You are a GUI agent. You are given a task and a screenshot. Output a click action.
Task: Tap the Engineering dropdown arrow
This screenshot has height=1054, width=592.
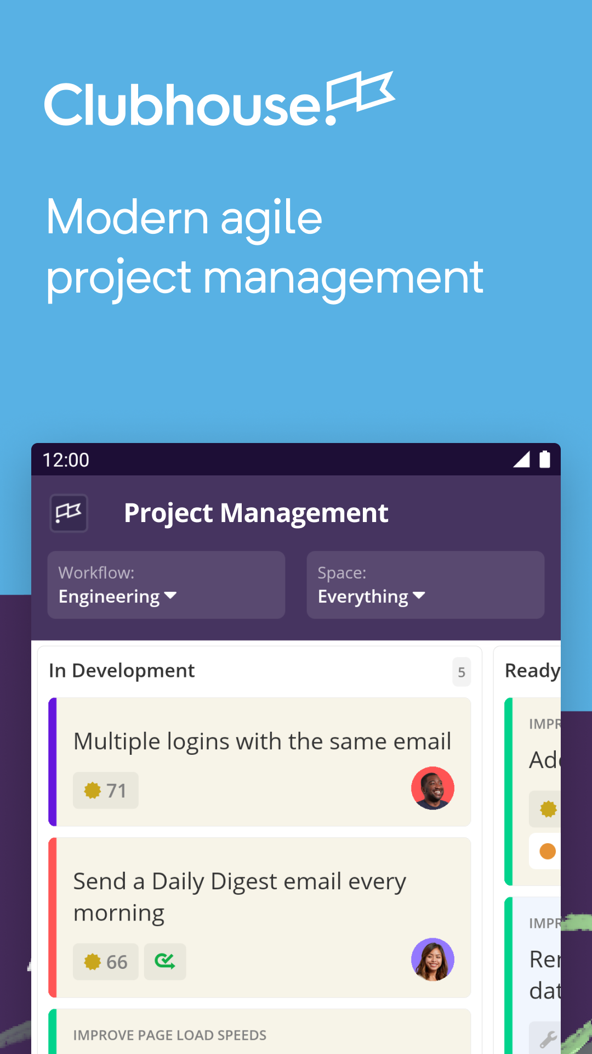pos(170,596)
